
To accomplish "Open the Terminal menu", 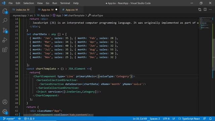I will pyautogui.click(x=65, y=3).
